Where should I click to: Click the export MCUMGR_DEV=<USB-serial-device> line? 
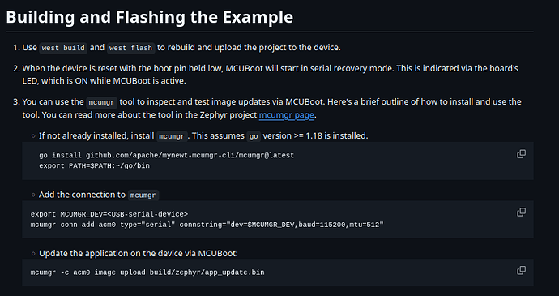109,214
